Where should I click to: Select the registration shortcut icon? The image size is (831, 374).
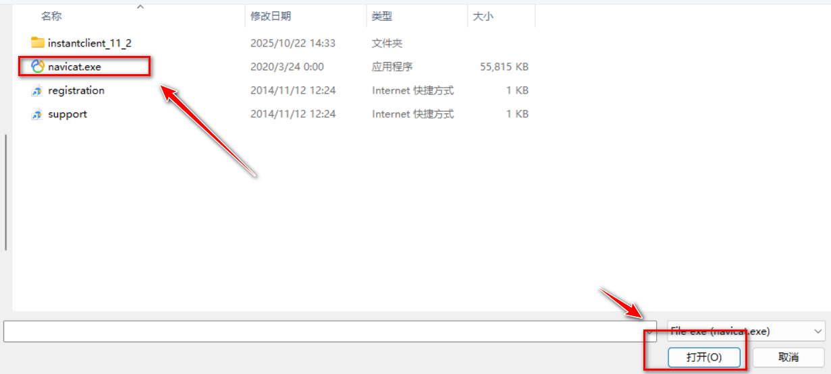(x=38, y=91)
